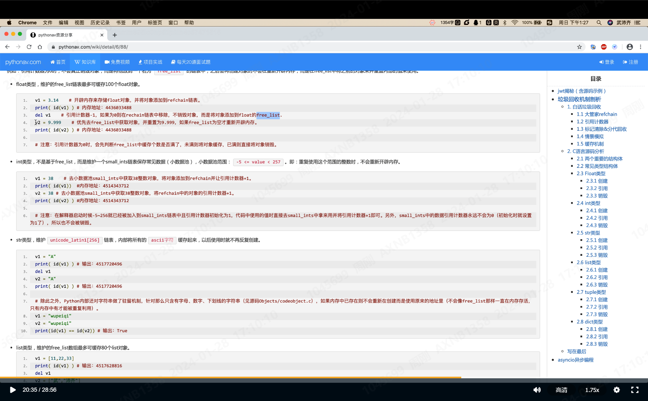Jump to 写在最后 entry

[x=577, y=351]
